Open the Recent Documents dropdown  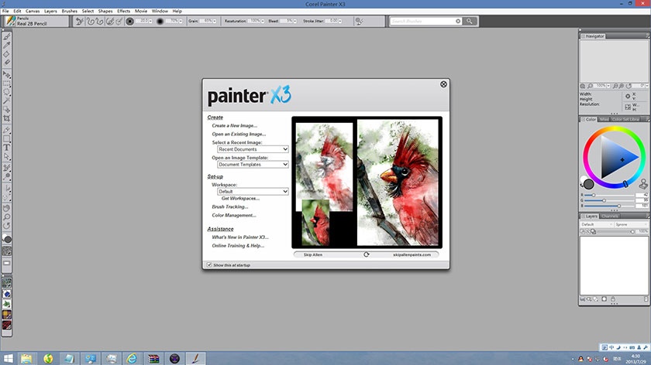253,149
